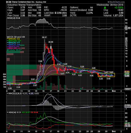Screen dimensions: 131x133
Task: Click the VWAP label
Action: tap(47, 16)
